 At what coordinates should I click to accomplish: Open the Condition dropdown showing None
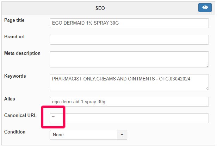click(x=83, y=135)
